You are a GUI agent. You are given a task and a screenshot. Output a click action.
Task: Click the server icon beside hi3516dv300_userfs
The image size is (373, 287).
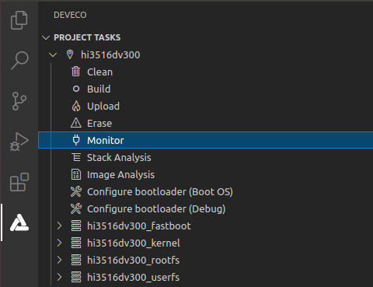click(x=76, y=277)
